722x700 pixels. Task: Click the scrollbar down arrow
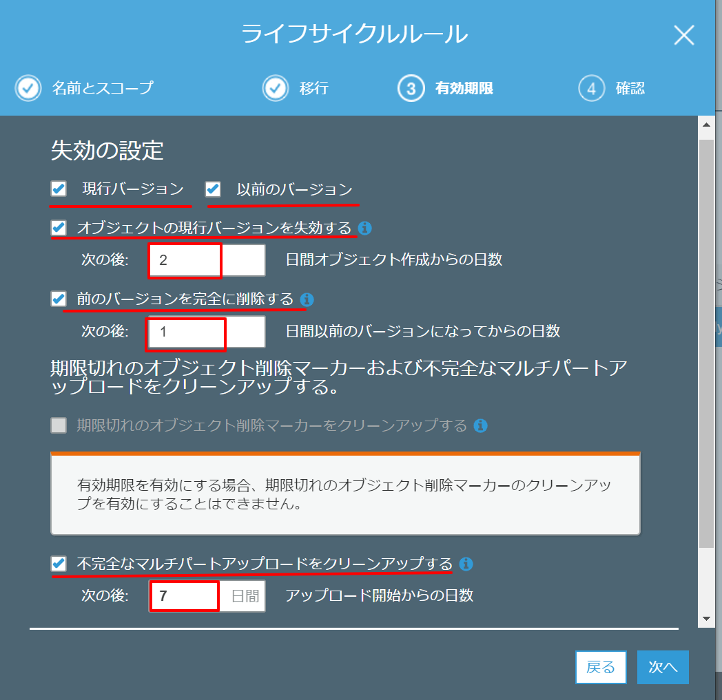pyautogui.click(x=705, y=619)
